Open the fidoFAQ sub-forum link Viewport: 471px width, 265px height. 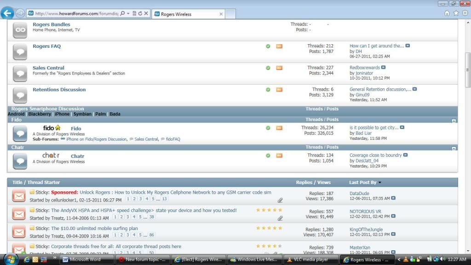click(173, 139)
